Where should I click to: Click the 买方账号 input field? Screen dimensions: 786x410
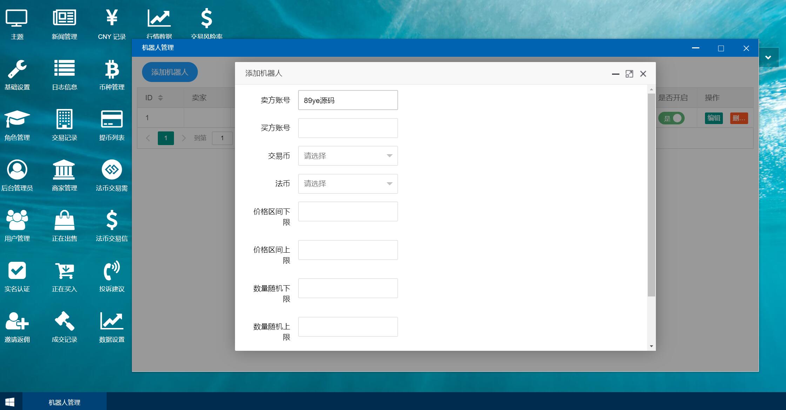click(348, 128)
